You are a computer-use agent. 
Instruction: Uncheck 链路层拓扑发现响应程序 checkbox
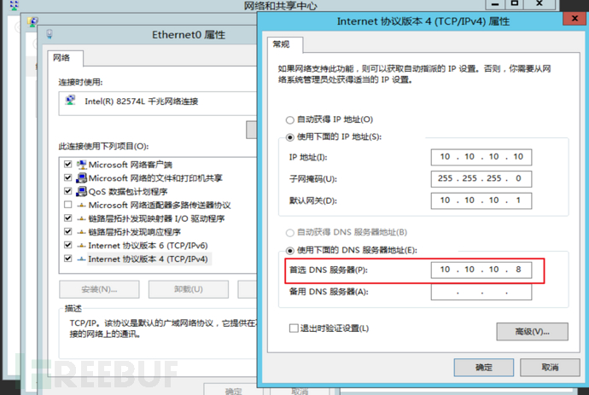[68, 231]
